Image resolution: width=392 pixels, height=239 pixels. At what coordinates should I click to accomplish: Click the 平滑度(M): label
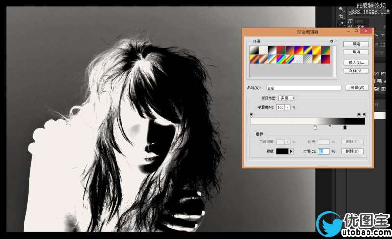pyautogui.click(x=266, y=107)
